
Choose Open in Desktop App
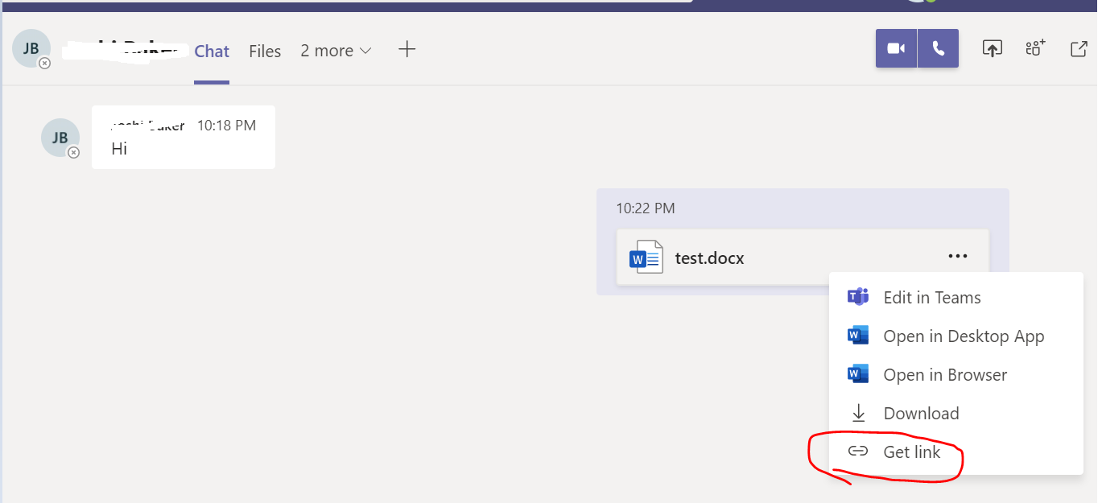pyautogui.click(x=964, y=336)
